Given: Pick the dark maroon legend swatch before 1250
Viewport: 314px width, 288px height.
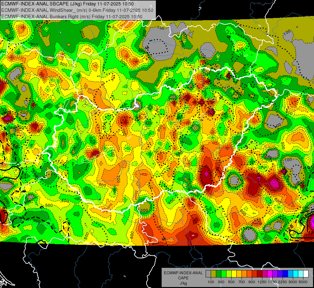Looking at the screenshot, I should tap(259, 274).
